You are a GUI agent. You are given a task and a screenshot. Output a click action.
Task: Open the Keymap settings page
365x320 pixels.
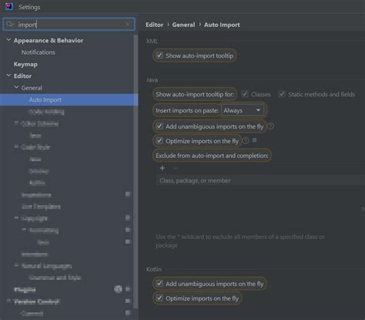point(25,64)
